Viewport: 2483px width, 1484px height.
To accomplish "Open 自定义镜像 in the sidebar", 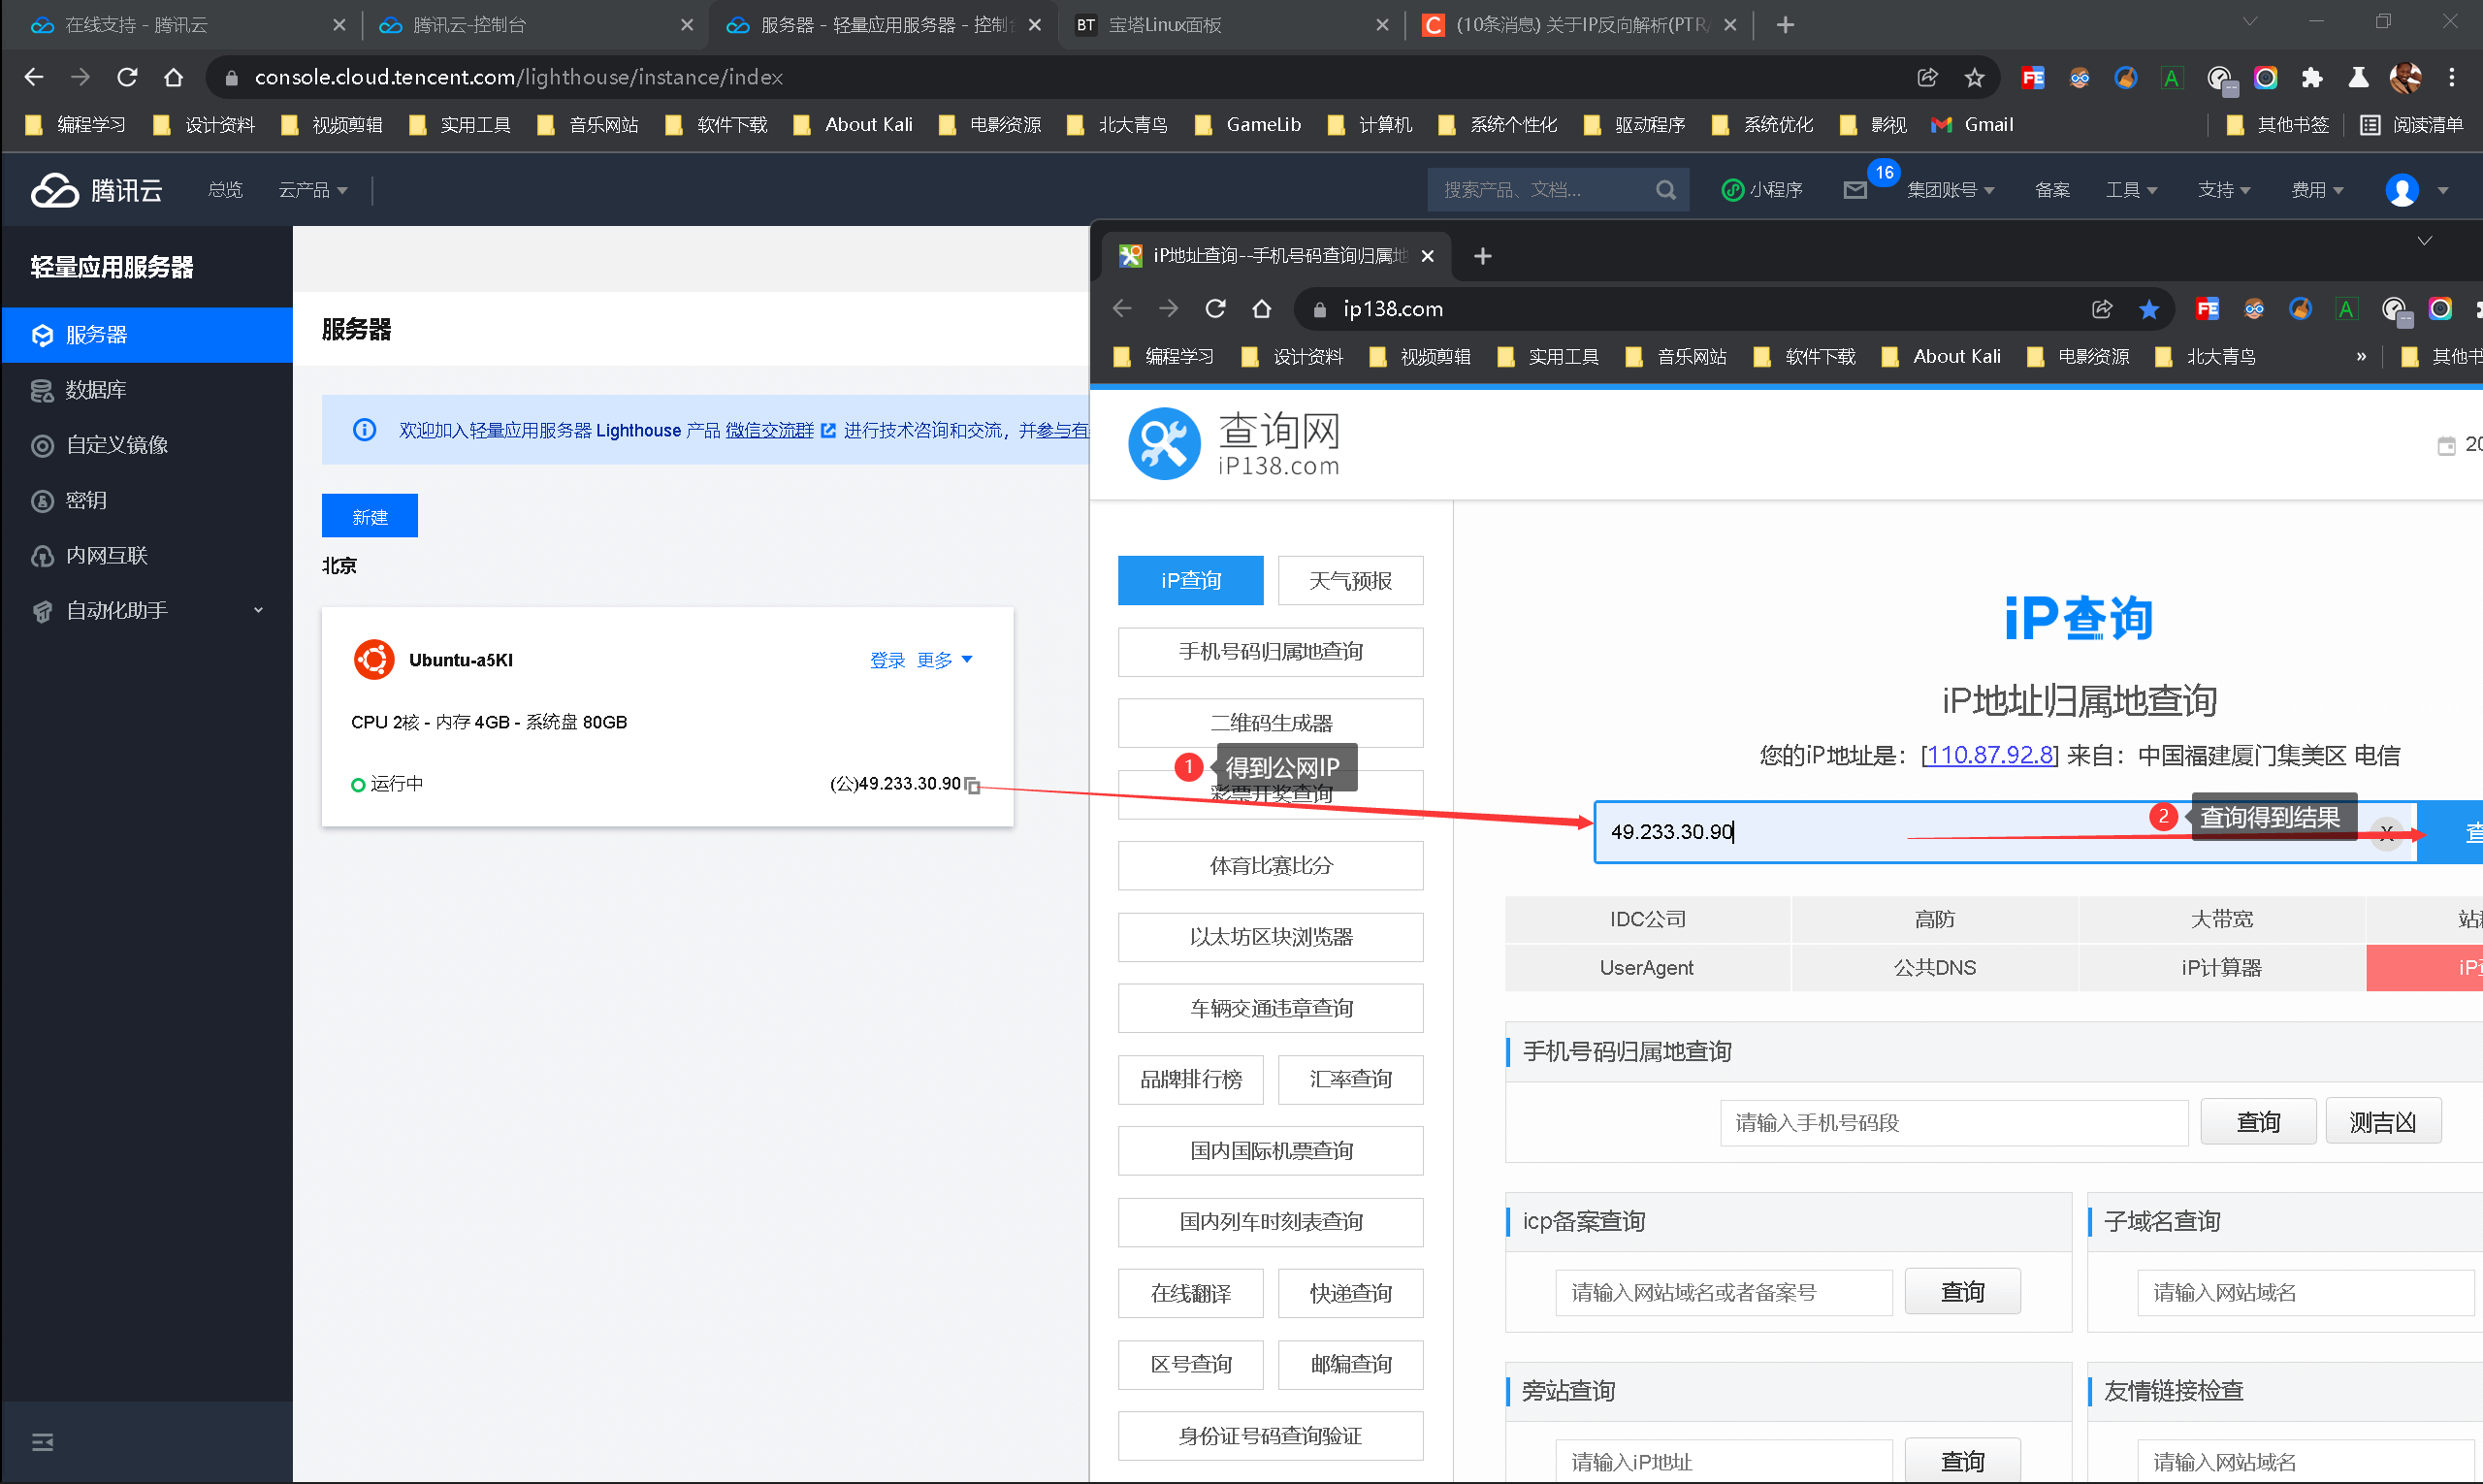I will pos(147,445).
